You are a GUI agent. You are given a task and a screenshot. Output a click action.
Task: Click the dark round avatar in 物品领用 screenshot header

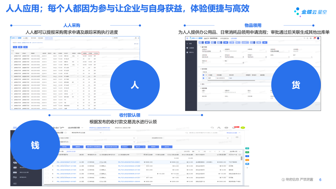pos(318,38)
